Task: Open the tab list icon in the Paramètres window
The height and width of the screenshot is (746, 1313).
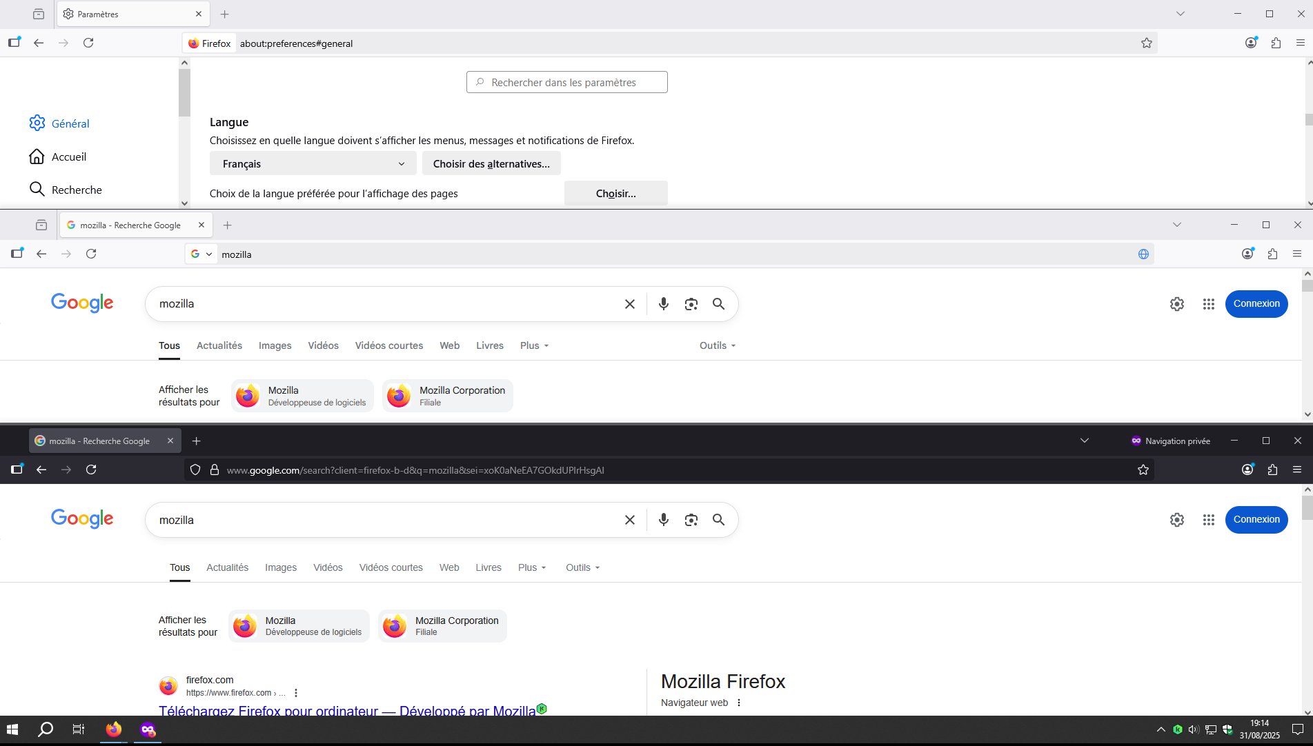Action: pyautogui.click(x=39, y=14)
